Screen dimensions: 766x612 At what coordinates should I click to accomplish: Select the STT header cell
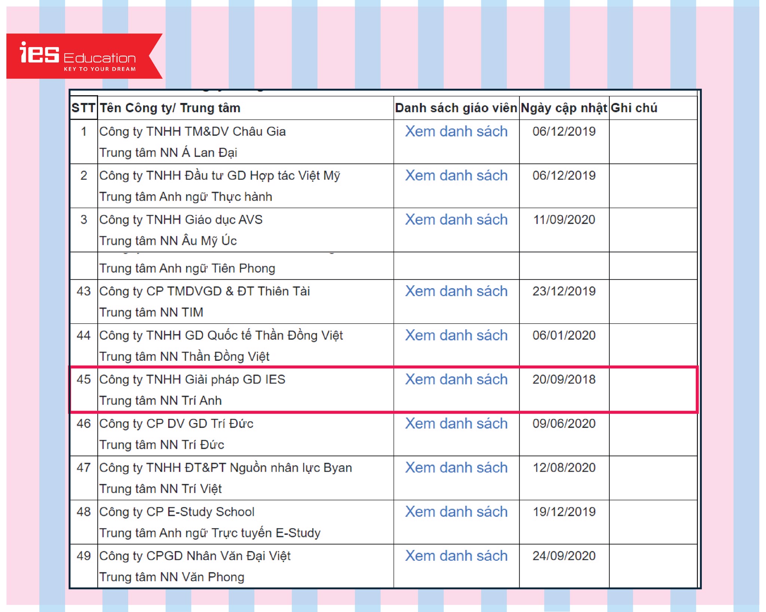click(x=83, y=108)
